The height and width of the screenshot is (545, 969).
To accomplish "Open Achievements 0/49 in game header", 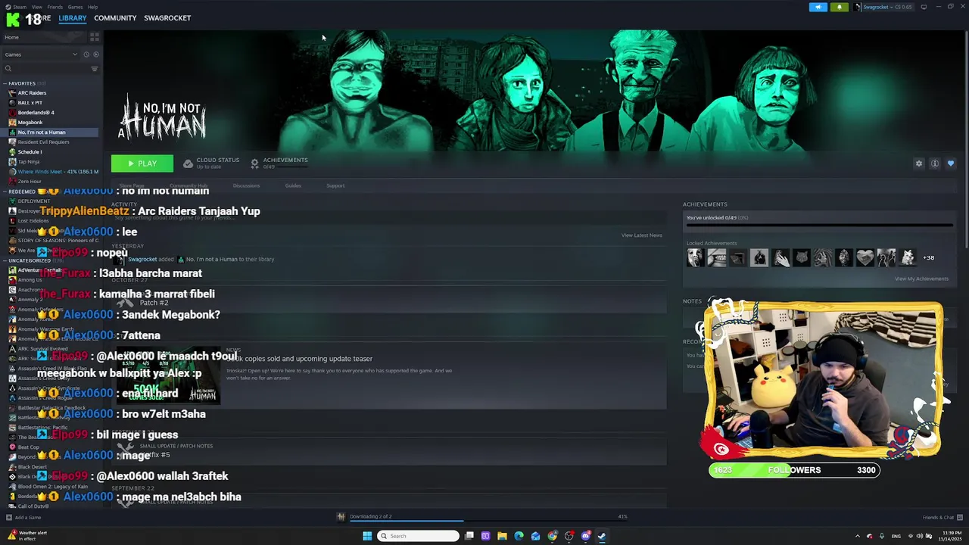I will coord(279,163).
